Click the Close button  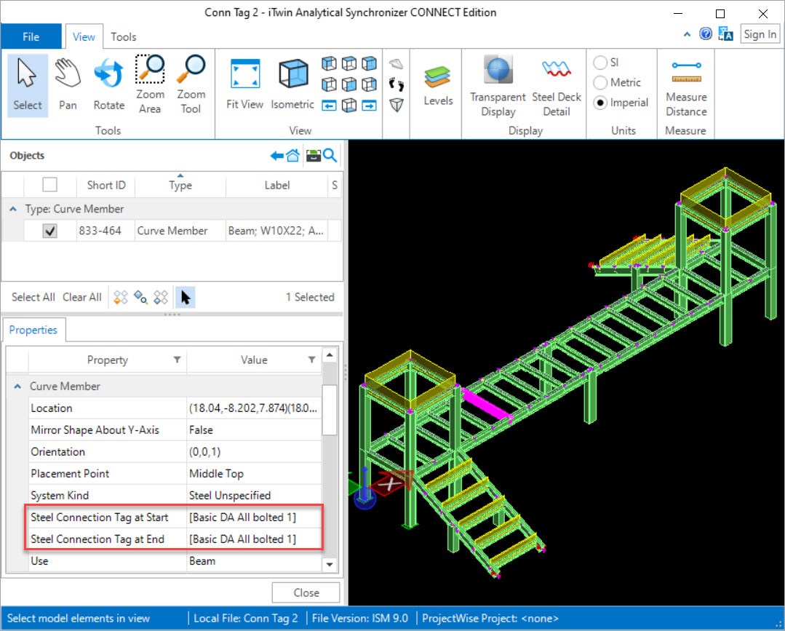coord(306,592)
